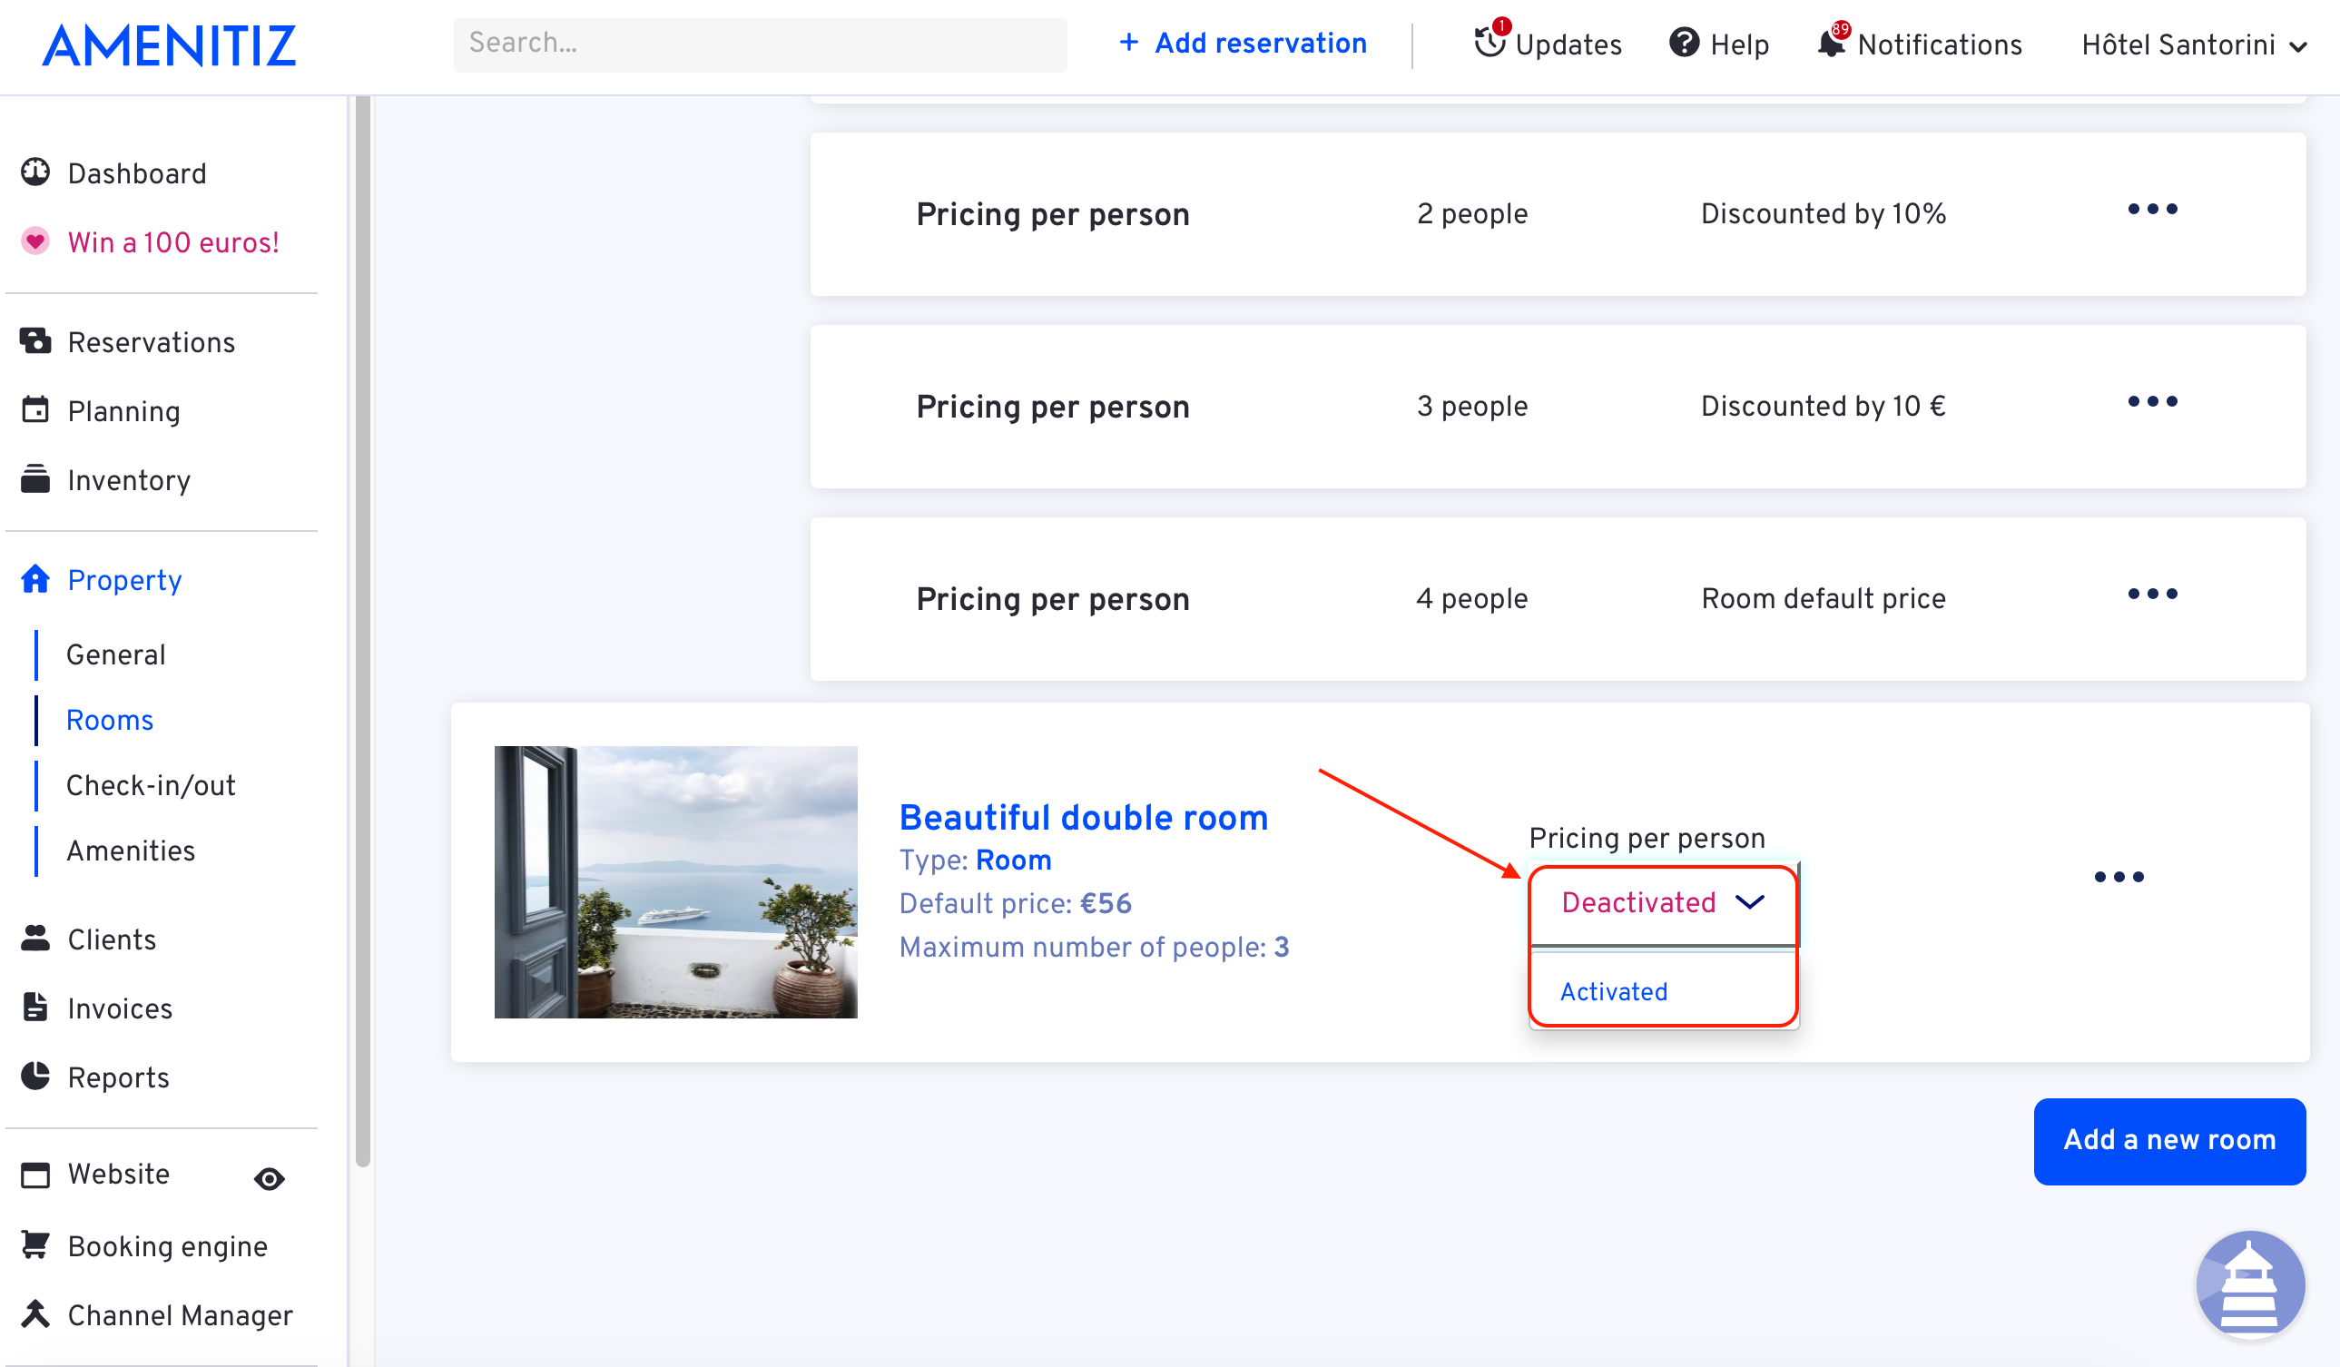Image resolution: width=2340 pixels, height=1367 pixels.
Task: Open Channel Manager settings
Action: (x=180, y=1315)
